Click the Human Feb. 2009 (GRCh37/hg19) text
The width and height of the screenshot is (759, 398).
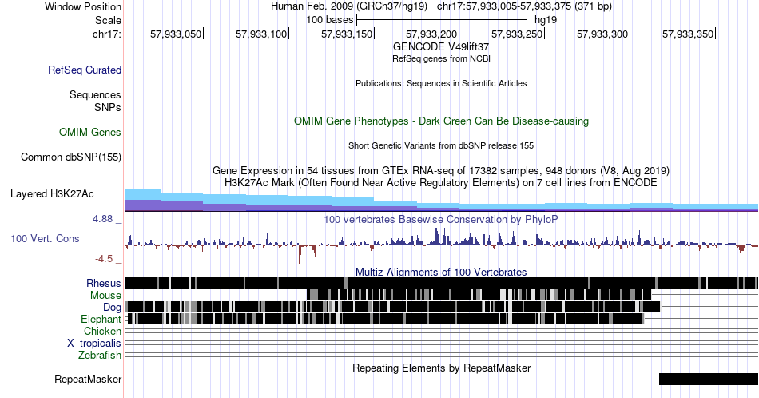click(349, 6)
